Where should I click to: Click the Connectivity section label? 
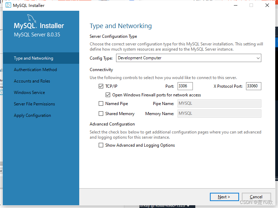[x=101, y=70]
